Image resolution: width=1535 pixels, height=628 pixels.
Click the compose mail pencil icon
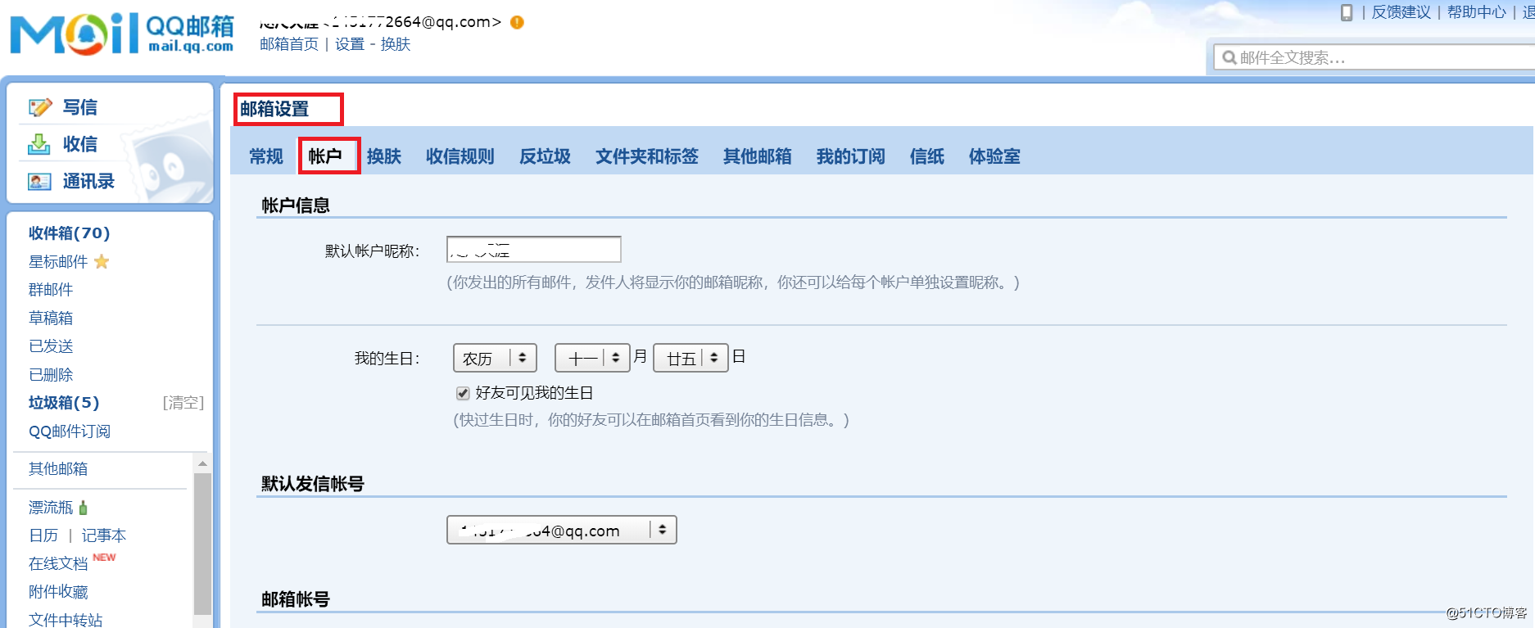(x=39, y=107)
